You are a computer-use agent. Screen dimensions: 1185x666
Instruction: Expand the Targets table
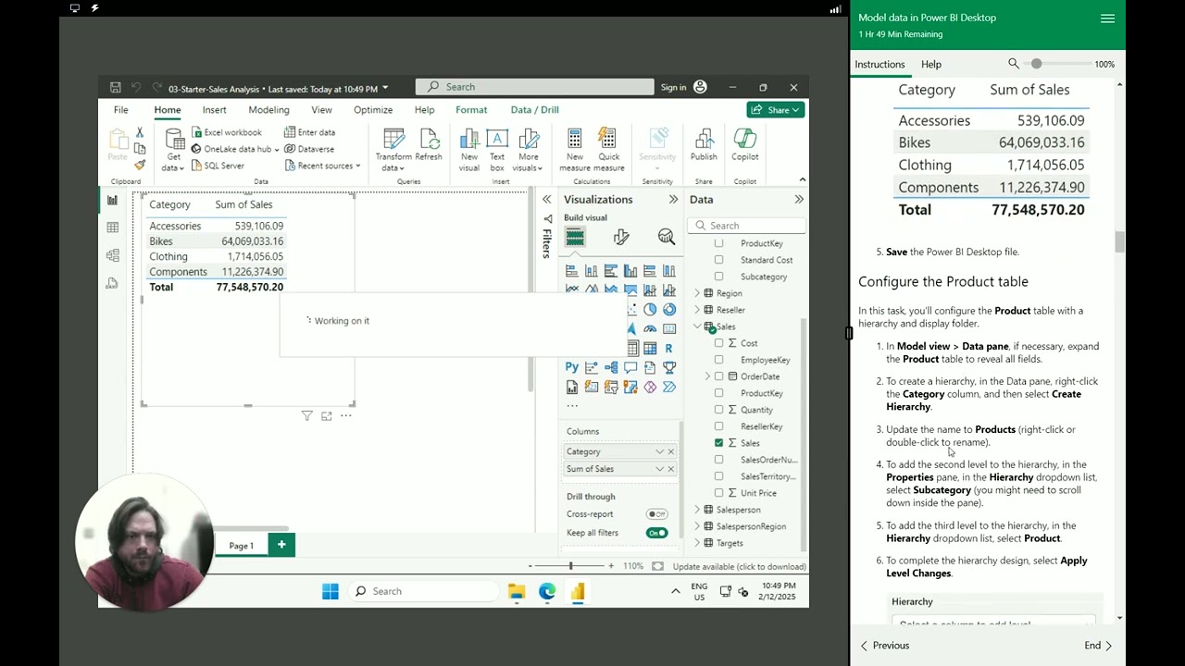coord(697,543)
